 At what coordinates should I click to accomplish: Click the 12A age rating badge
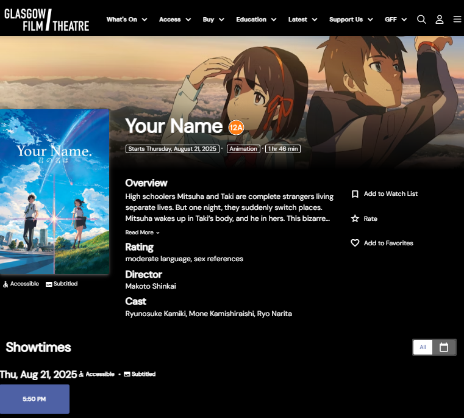coord(236,128)
